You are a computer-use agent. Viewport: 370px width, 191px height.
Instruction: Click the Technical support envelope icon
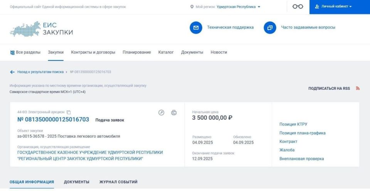(x=196, y=28)
